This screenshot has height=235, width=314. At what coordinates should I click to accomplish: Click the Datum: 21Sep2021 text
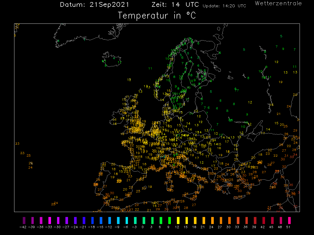94,5
